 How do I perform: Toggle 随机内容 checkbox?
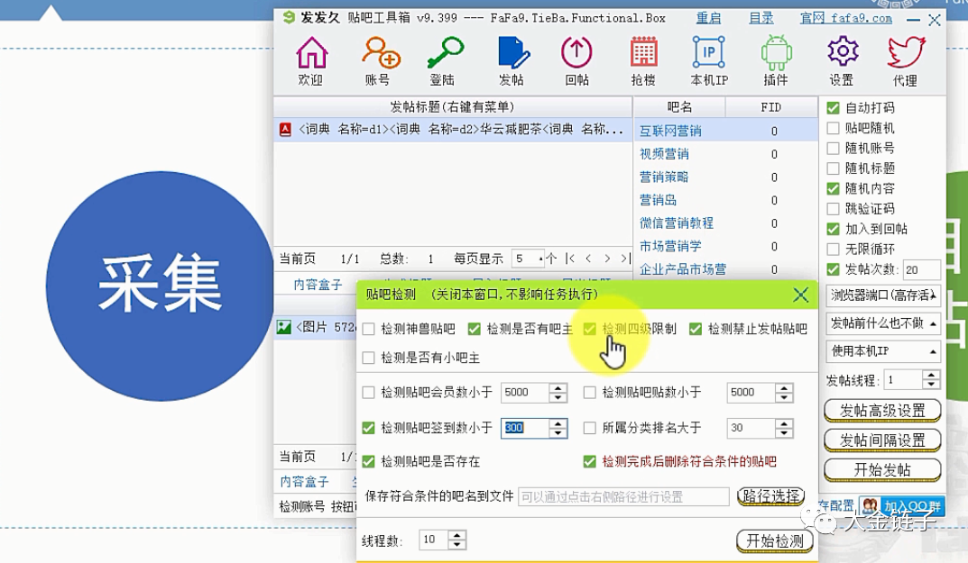pyautogui.click(x=833, y=188)
